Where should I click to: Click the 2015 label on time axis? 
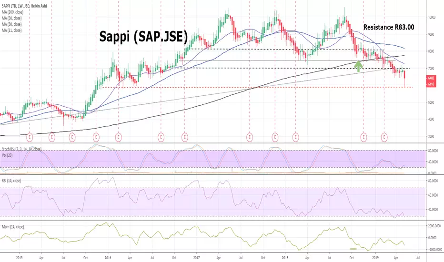click(19, 258)
